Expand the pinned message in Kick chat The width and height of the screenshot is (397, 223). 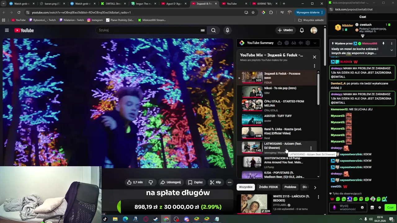click(x=391, y=50)
